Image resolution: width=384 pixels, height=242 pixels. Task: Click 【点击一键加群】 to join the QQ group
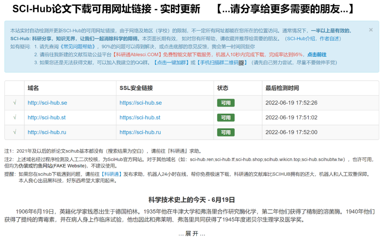point(171,63)
